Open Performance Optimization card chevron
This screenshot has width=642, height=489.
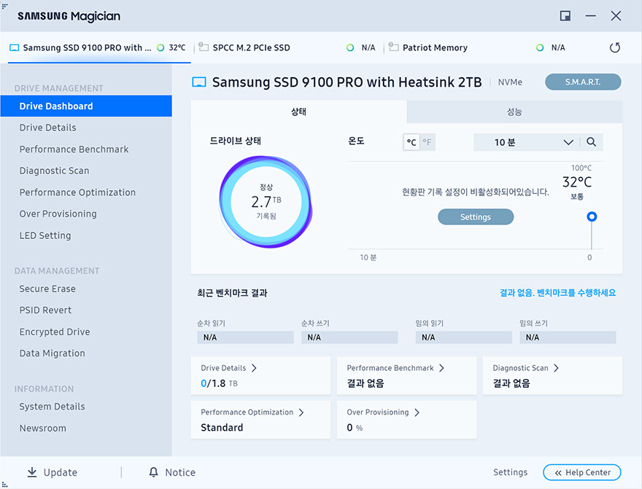(301, 412)
